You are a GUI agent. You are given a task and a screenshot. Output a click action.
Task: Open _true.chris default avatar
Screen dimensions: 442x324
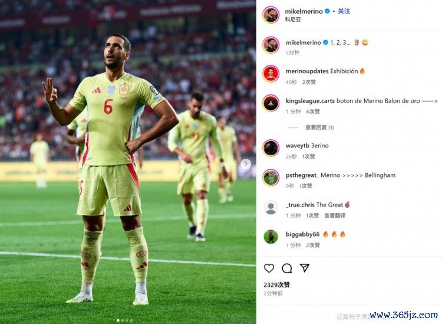271,208
